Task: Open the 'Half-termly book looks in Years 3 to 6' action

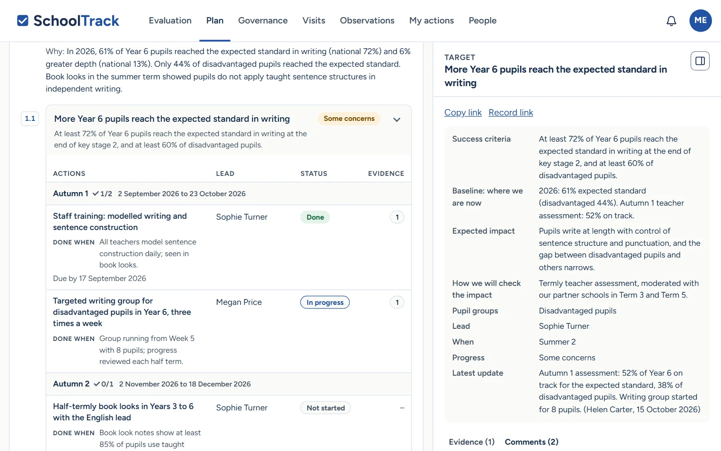Action: point(123,412)
